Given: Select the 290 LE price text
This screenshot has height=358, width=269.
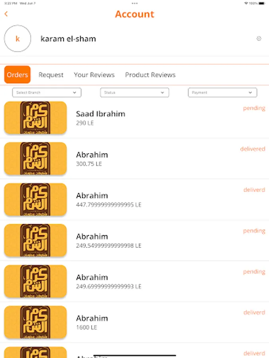Looking at the screenshot, I should click(85, 123).
